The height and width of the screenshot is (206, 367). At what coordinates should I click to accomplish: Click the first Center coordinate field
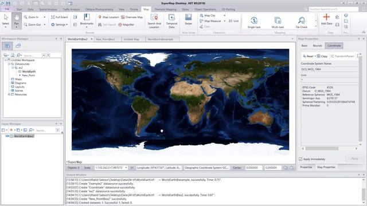[253, 168]
